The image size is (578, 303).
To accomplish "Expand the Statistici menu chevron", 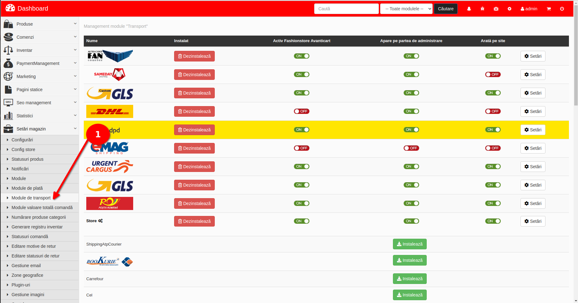I will pos(75,115).
